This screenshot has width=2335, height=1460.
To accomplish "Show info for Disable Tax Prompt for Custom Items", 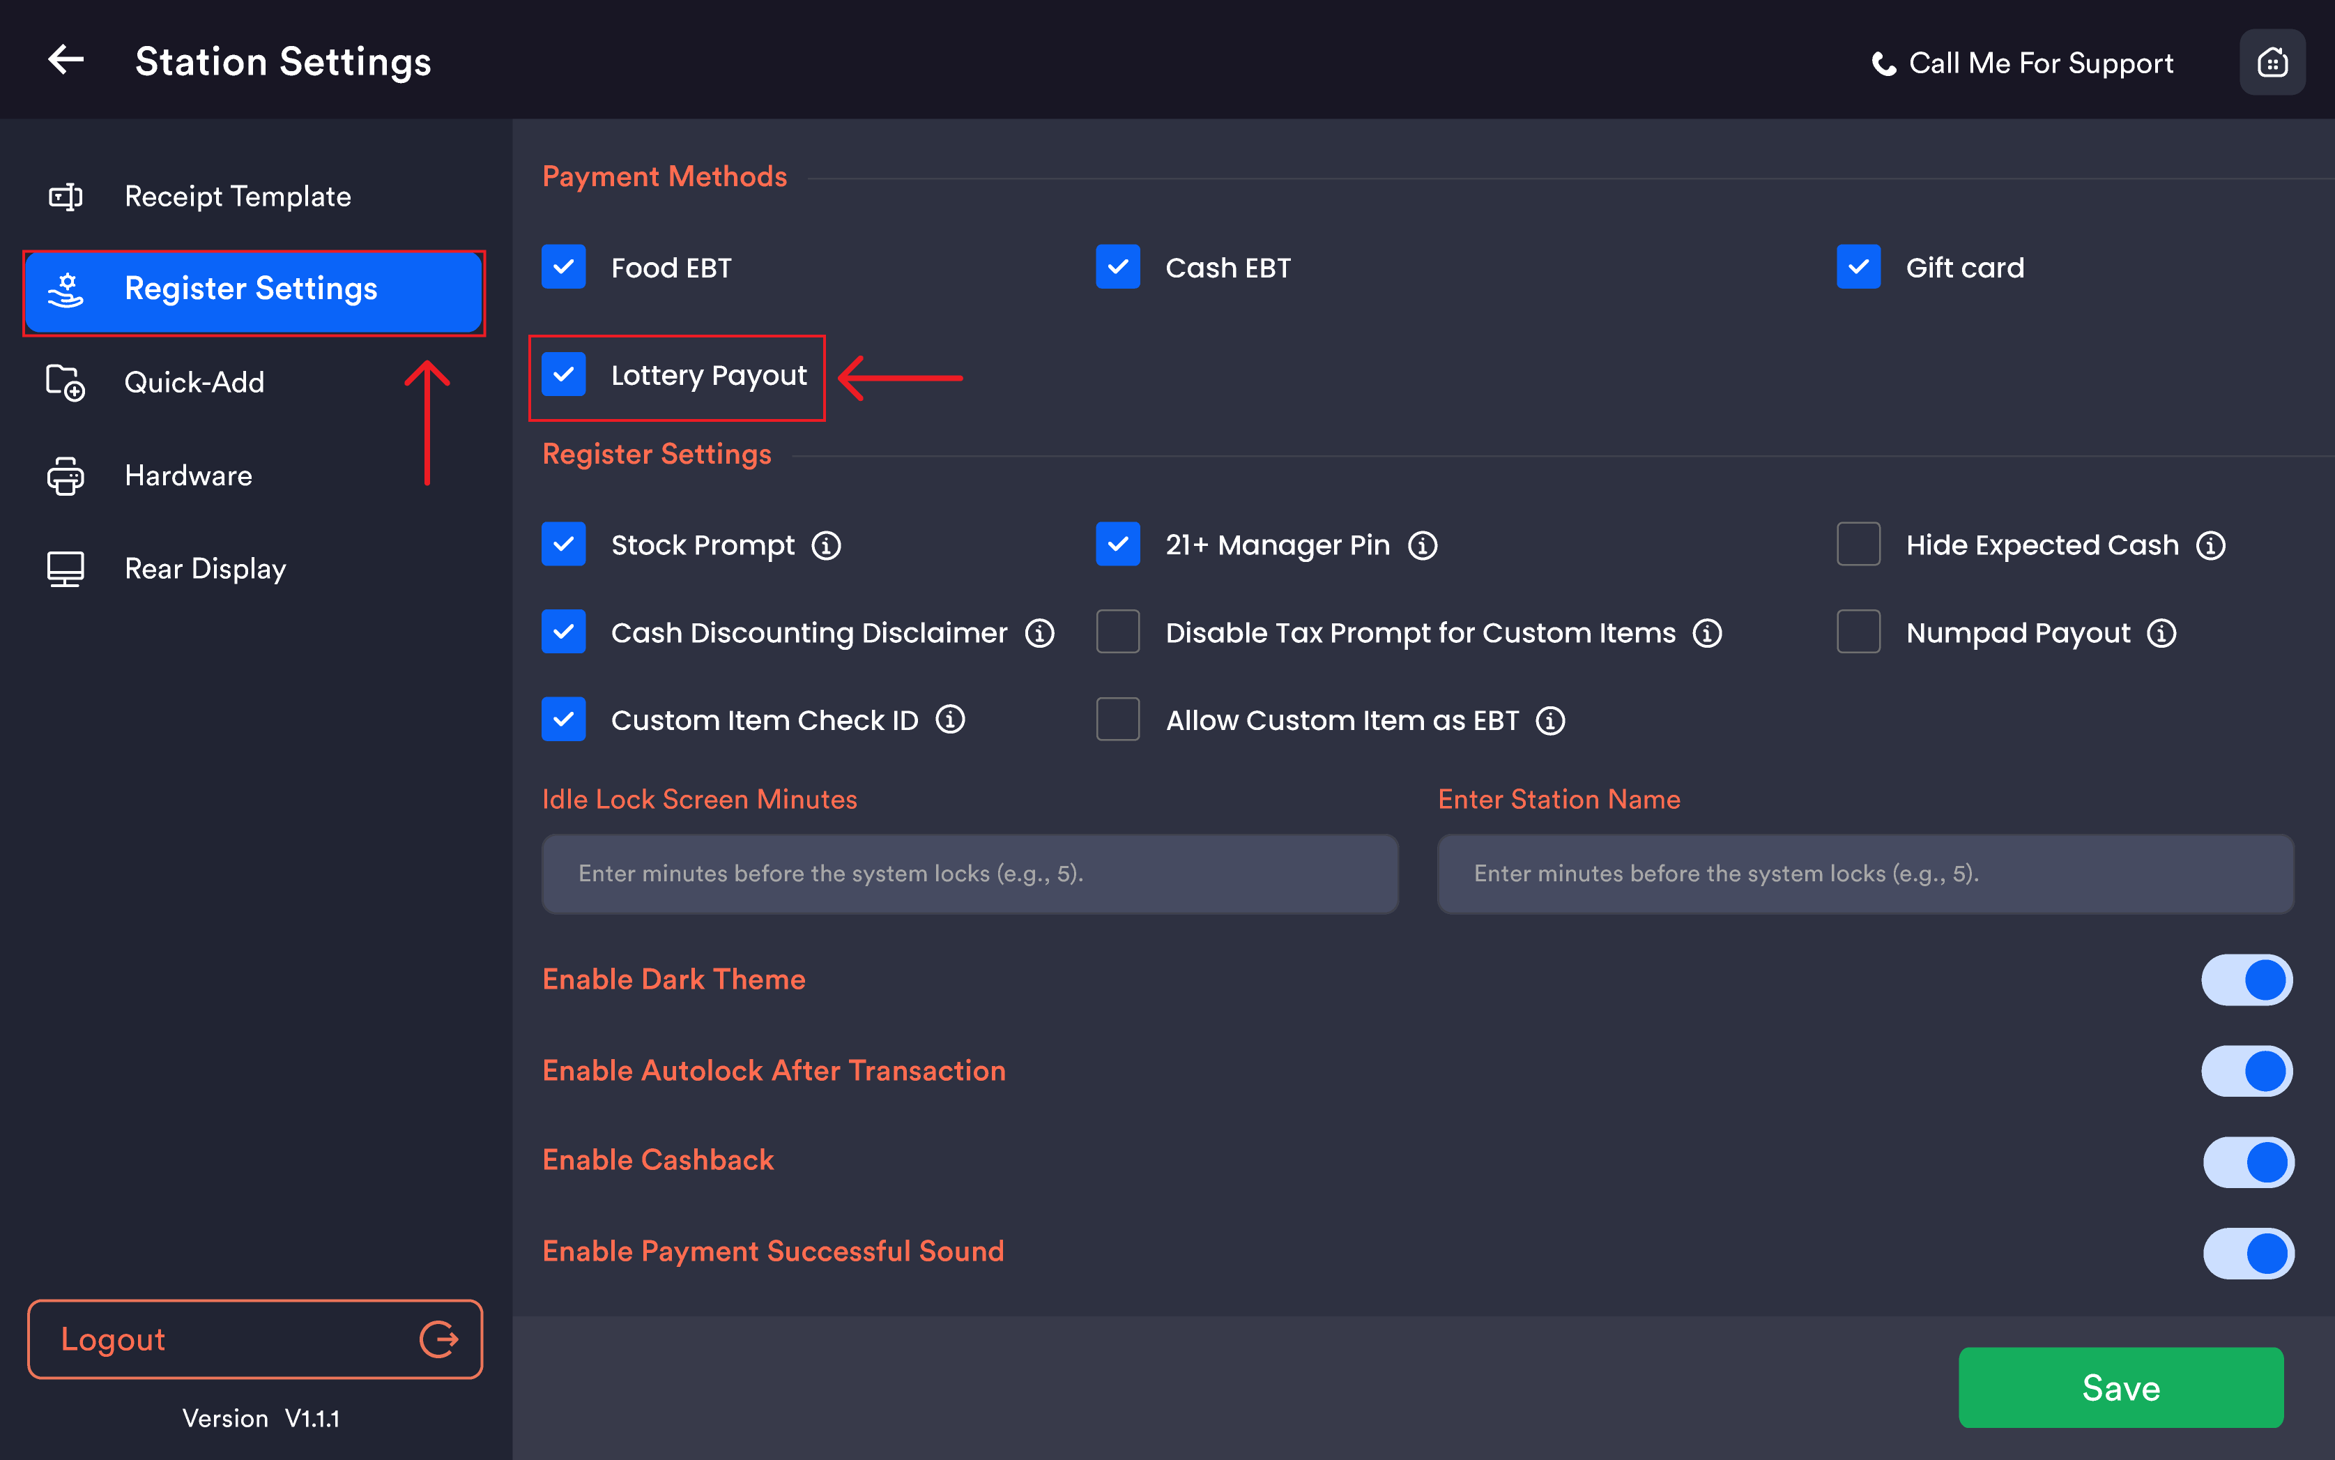I will click(x=1706, y=634).
